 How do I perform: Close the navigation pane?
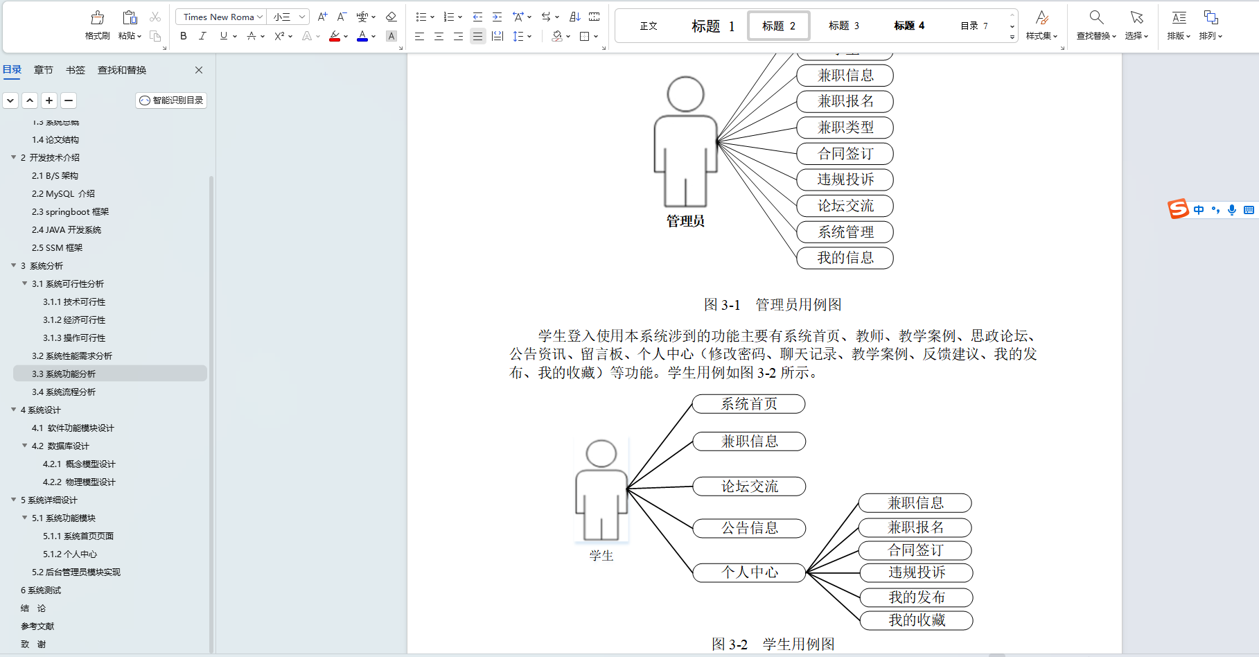click(x=199, y=70)
